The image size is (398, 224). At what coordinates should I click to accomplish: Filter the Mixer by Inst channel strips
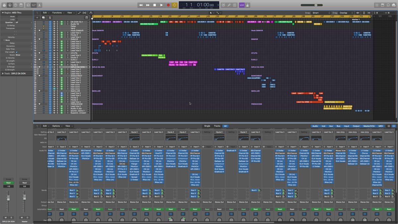[323, 126]
